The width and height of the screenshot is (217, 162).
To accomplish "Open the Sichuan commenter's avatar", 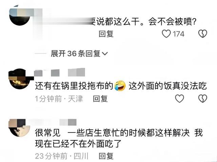I will coord(19,128).
